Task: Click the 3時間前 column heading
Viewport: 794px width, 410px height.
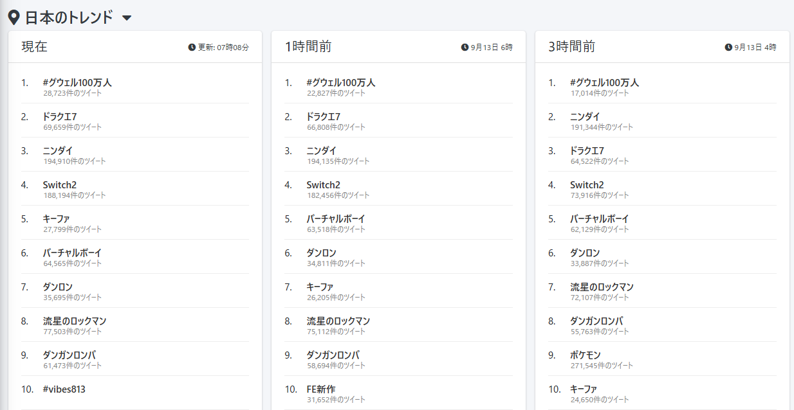Action: 571,47
